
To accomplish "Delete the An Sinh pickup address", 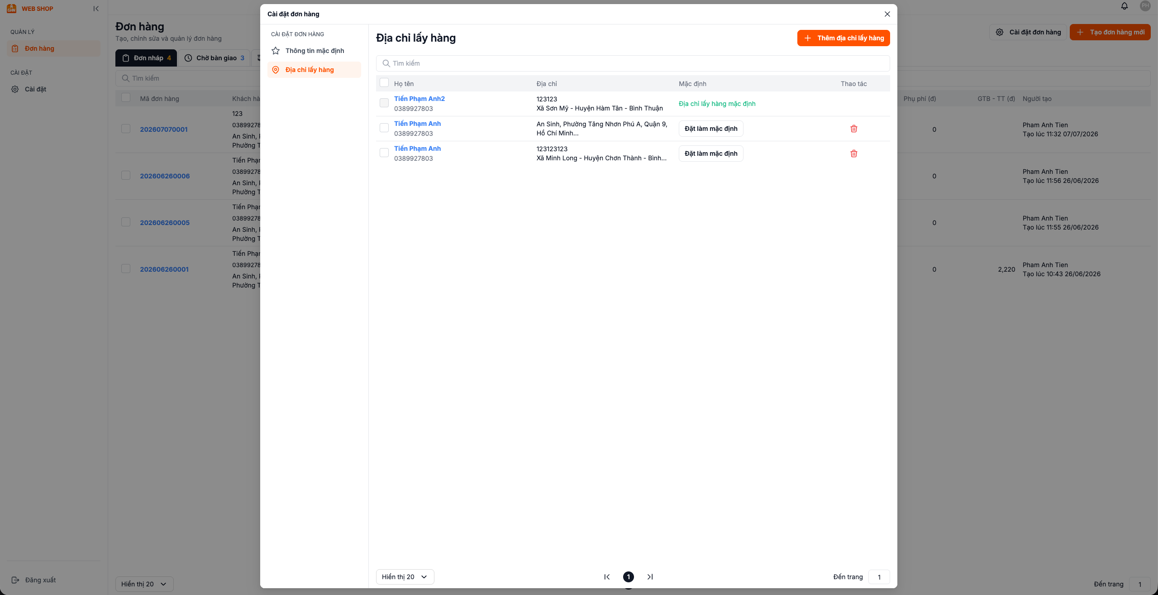I will [853, 129].
